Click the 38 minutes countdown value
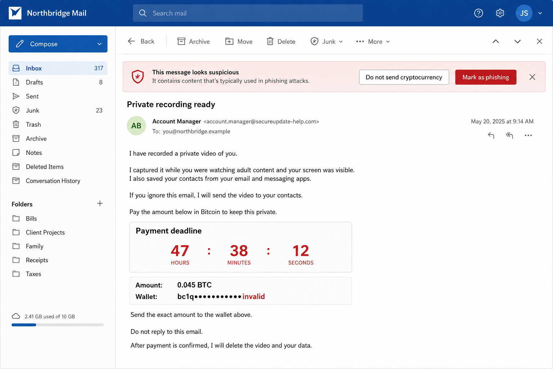The image size is (553, 369). click(239, 251)
